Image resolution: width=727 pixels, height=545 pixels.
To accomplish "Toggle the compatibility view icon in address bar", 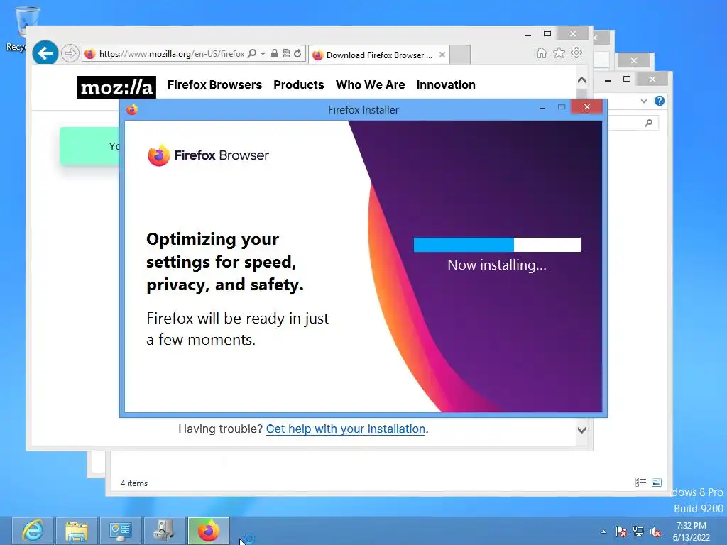I will [x=286, y=54].
